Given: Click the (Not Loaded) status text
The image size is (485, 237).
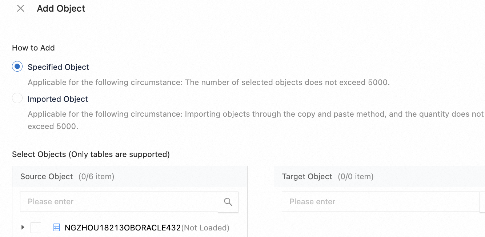Looking at the screenshot, I should coord(205,228).
